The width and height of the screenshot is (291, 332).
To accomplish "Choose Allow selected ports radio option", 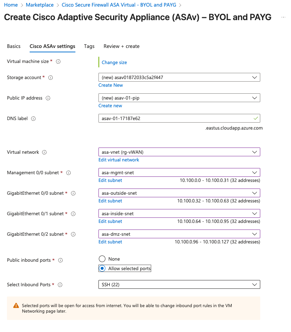I will tap(102, 269).
